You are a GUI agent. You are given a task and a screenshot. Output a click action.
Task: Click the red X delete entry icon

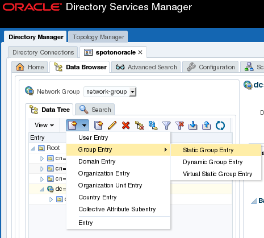click(x=126, y=126)
